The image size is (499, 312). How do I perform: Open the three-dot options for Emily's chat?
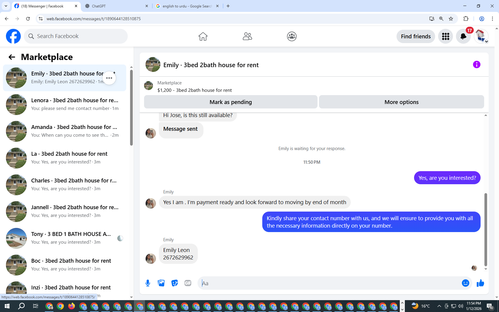109,78
